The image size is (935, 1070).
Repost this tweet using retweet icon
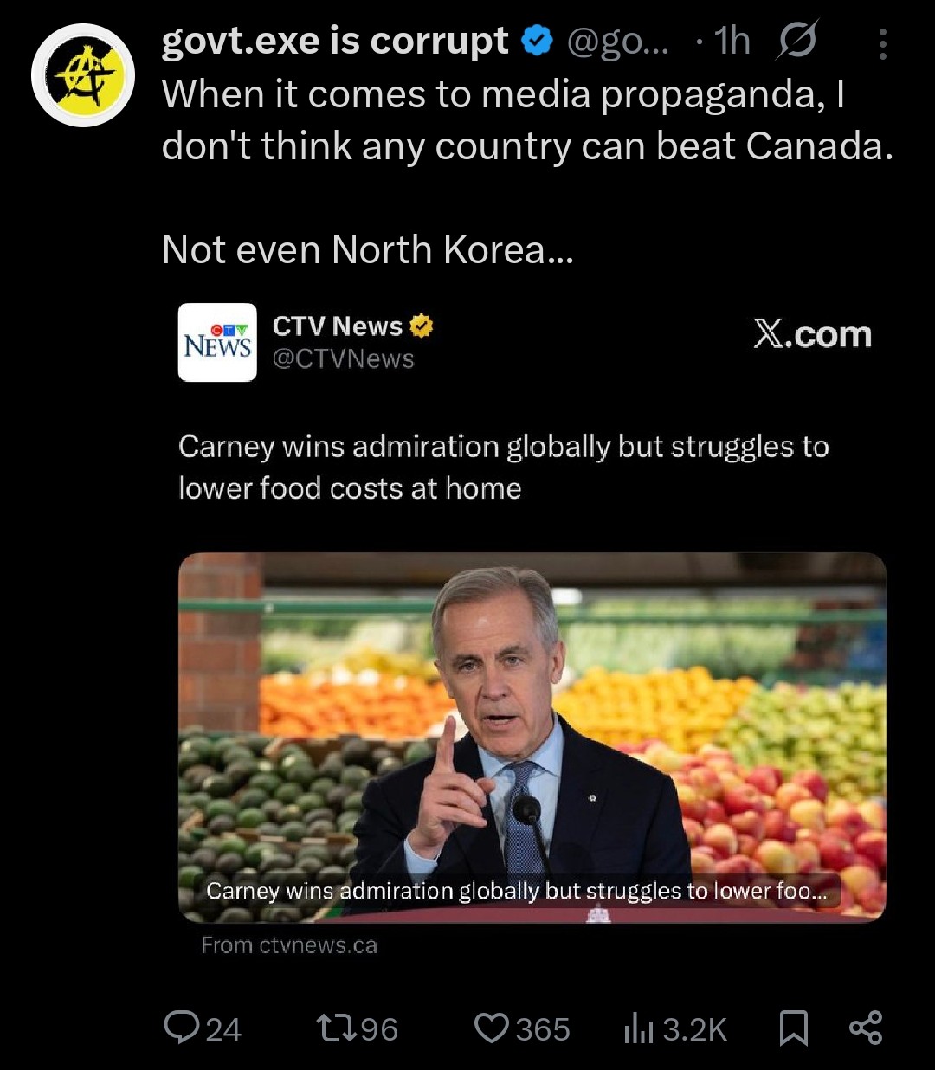336,1028
